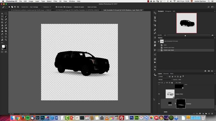The image size is (216, 121).
Task: Open the layer filter Kind dropdown
Action: pyautogui.click(x=163, y=77)
